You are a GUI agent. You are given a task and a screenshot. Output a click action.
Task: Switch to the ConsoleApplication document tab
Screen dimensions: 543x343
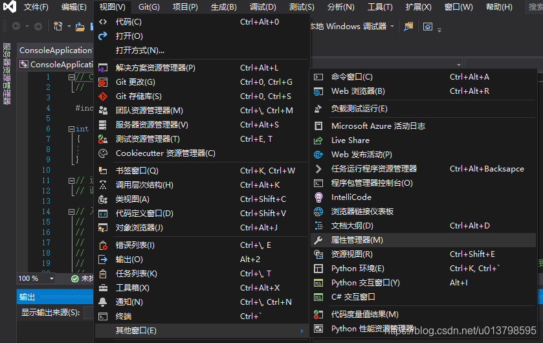[x=56, y=50]
